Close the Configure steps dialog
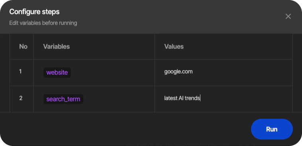 coord(288,16)
